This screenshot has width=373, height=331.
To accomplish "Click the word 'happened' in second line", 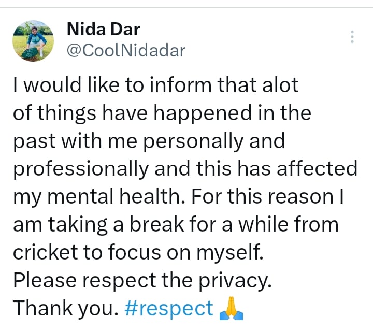I will click(x=203, y=113).
